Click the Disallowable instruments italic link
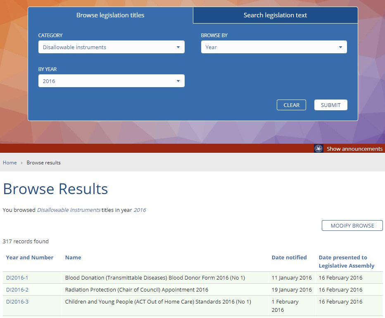Screen dimensions: 385x318 (69, 210)
